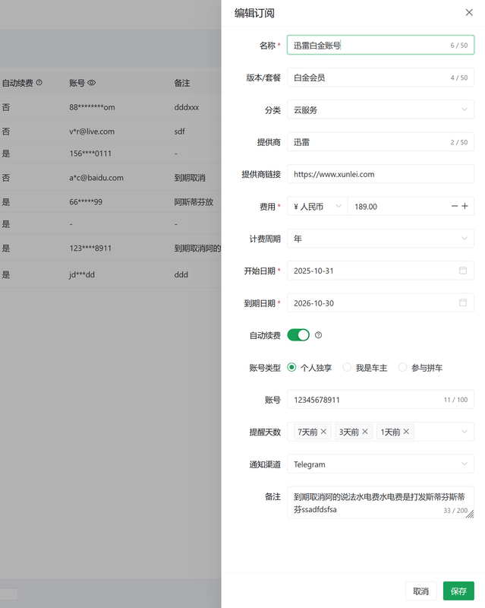Remove the 1天前 reminder tag
485x608 pixels.
(x=406, y=432)
